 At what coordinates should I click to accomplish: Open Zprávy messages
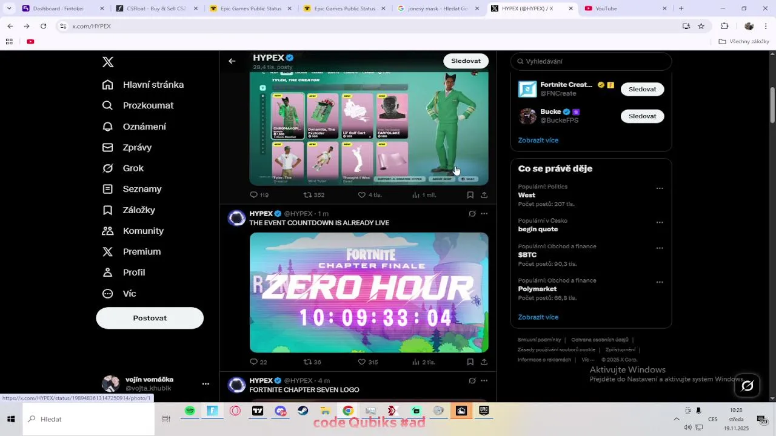pyautogui.click(x=127, y=147)
